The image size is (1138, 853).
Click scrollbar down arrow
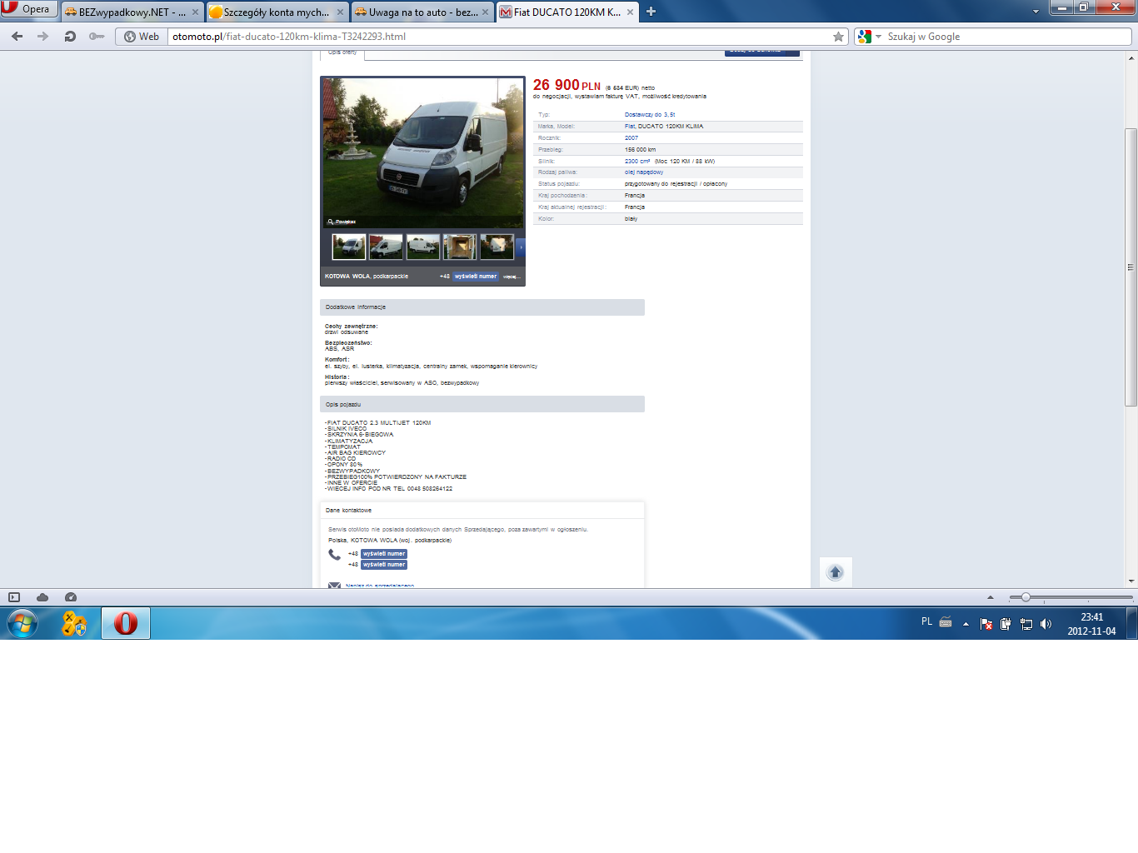pos(1131,581)
